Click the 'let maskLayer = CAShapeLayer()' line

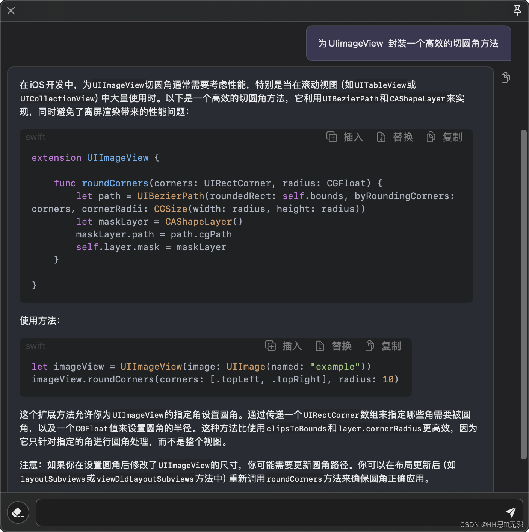[159, 222]
